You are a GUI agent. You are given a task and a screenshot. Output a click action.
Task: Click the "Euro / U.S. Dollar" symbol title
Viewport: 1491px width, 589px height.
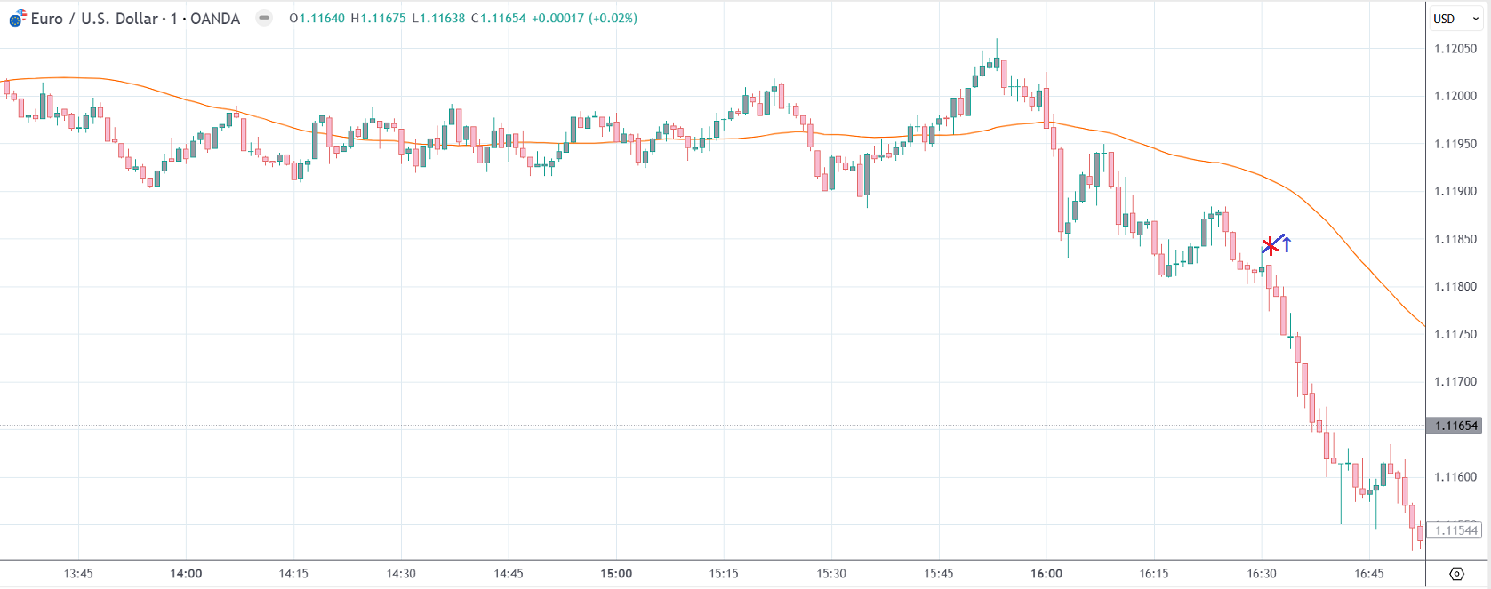click(94, 19)
